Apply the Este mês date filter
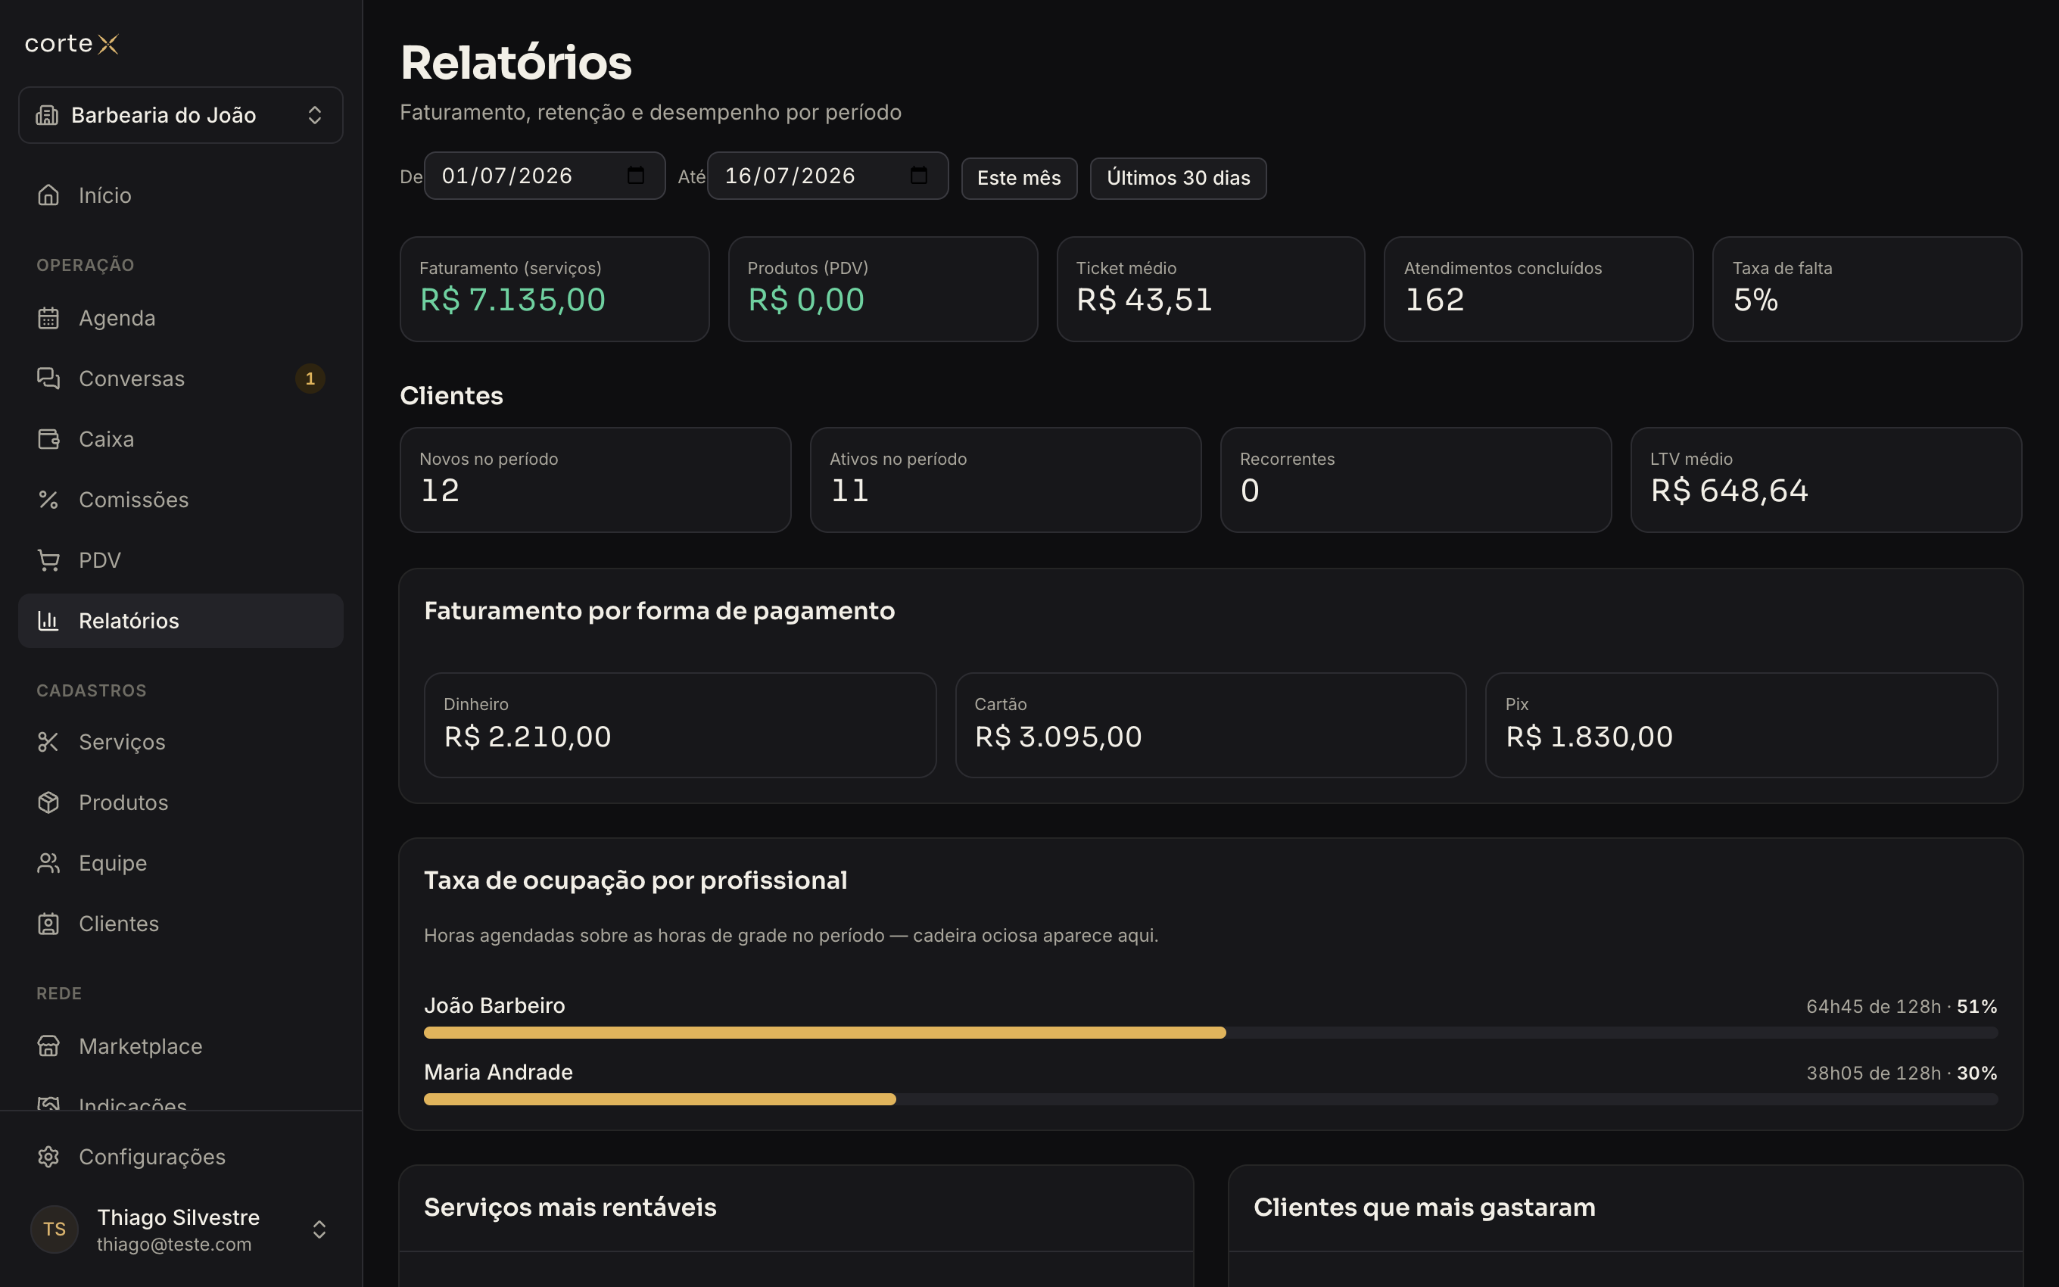2059x1287 pixels. pos(1018,178)
